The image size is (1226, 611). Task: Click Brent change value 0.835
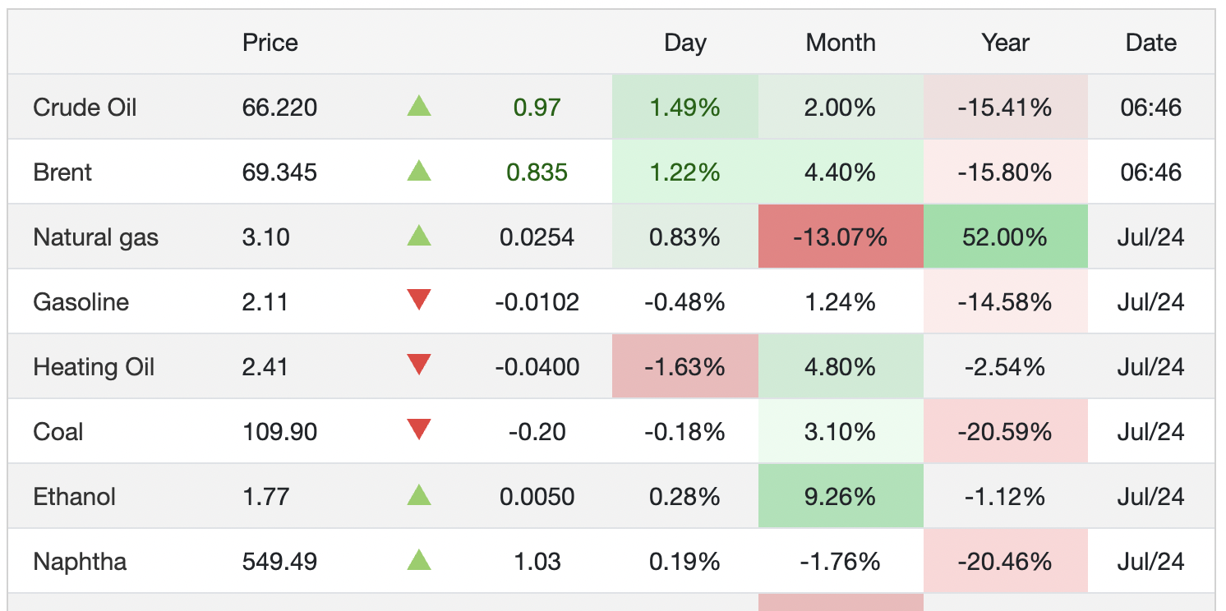(537, 172)
